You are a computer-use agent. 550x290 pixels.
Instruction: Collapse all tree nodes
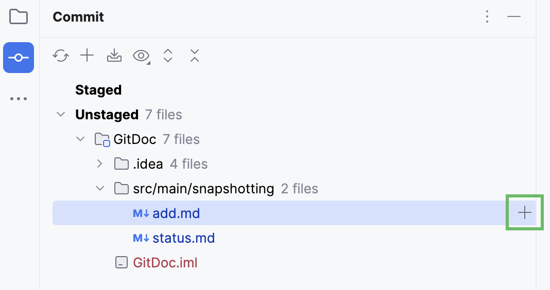(194, 56)
